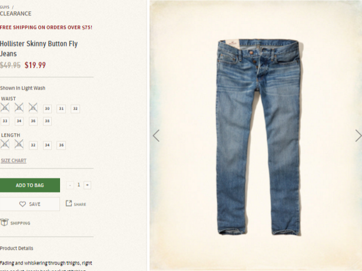This screenshot has height=271, width=362.
Task: Click the share arrow icon
Action: (69, 203)
